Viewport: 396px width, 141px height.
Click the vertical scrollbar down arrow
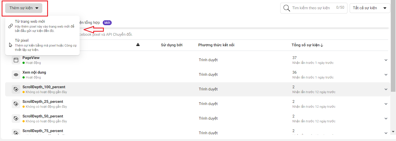(x=393, y=132)
